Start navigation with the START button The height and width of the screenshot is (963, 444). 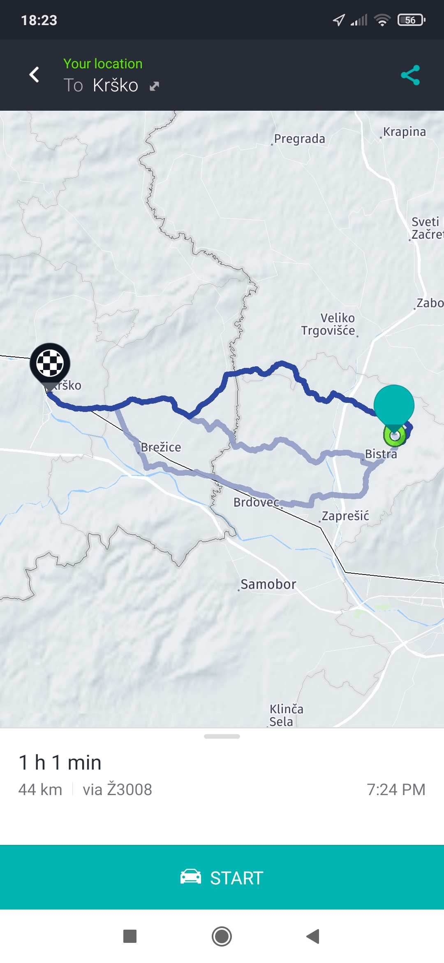222,877
